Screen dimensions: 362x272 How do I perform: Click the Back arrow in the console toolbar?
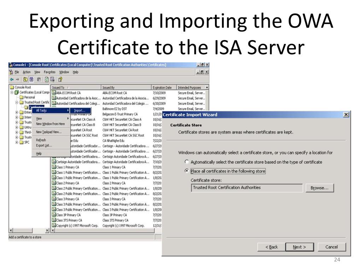coord(12,80)
